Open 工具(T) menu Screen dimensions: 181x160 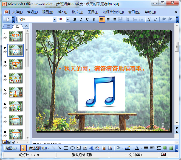click(93, 12)
